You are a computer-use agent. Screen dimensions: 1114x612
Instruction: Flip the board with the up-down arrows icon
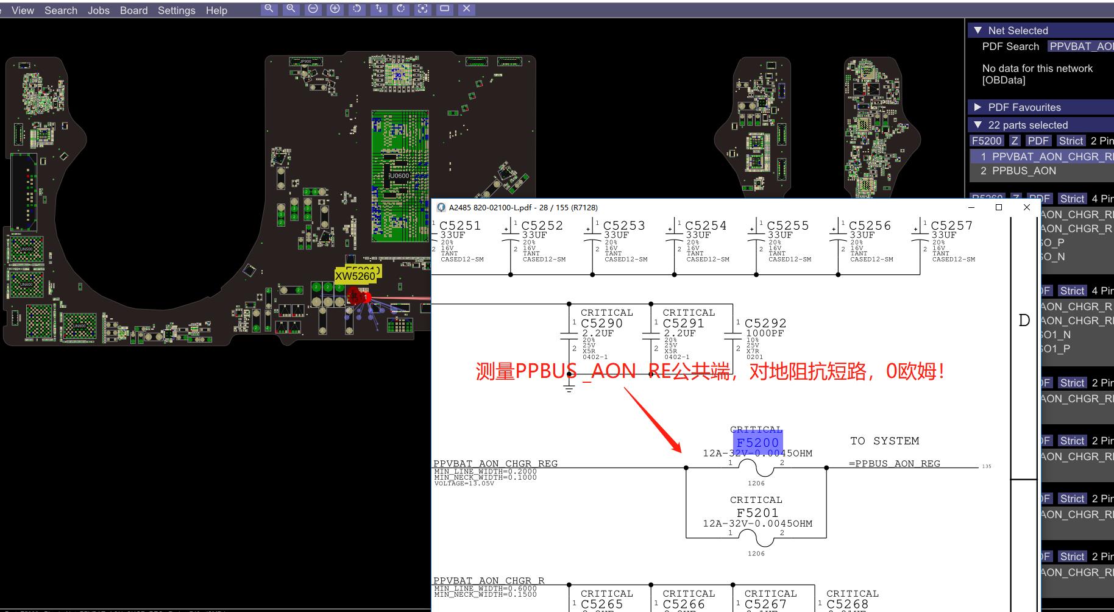tap(378, 9)
